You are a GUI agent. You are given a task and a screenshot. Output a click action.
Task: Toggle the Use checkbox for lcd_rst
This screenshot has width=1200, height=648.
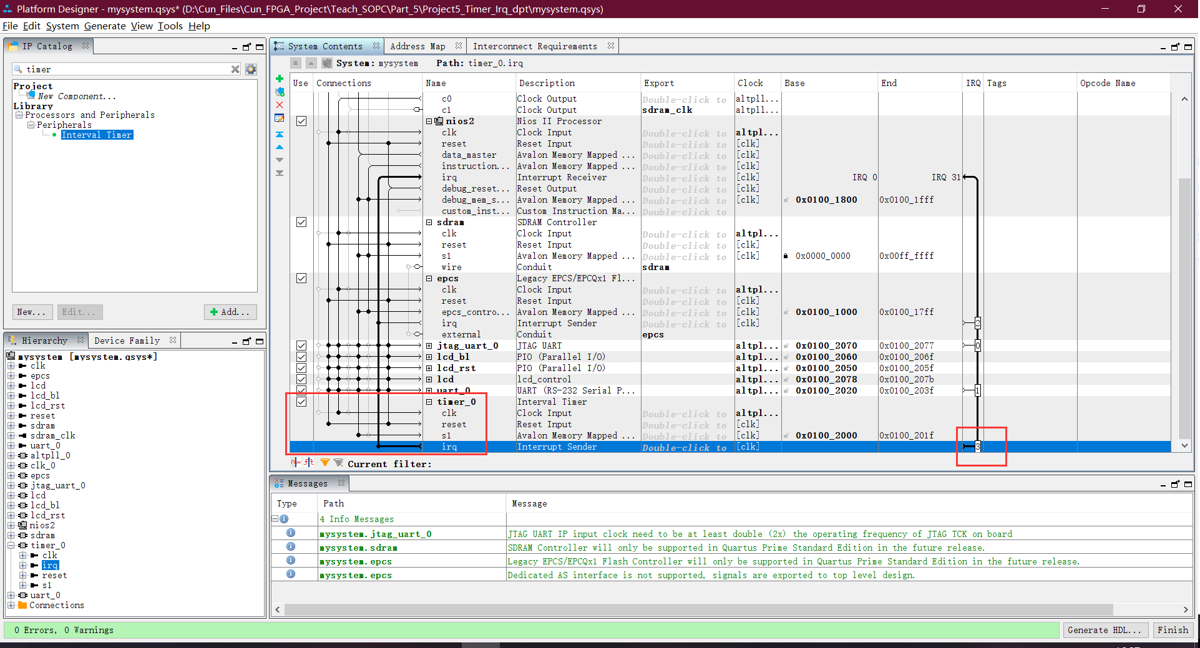click(301, 368)
